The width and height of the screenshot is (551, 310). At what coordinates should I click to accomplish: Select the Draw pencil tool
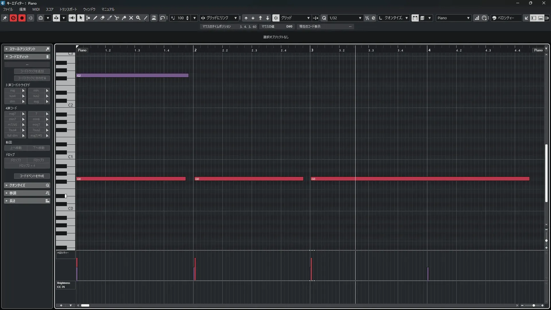click(x=95, y=18)
